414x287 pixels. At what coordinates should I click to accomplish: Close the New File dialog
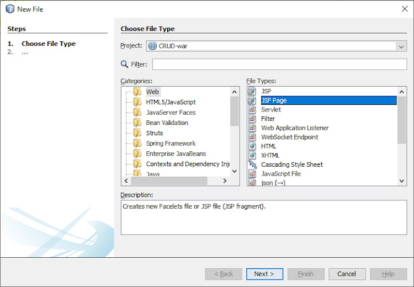coord(404,9)
